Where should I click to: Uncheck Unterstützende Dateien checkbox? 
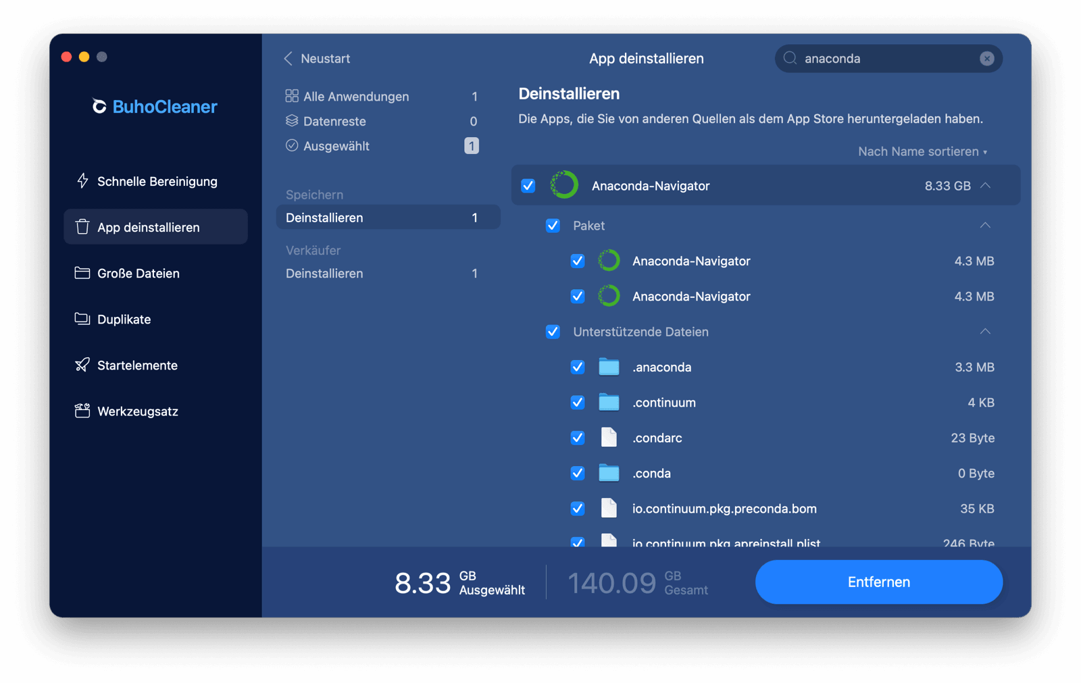[x=553, y=332]
